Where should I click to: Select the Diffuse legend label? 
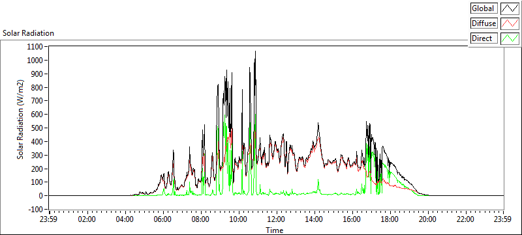(x=484, y=23)
